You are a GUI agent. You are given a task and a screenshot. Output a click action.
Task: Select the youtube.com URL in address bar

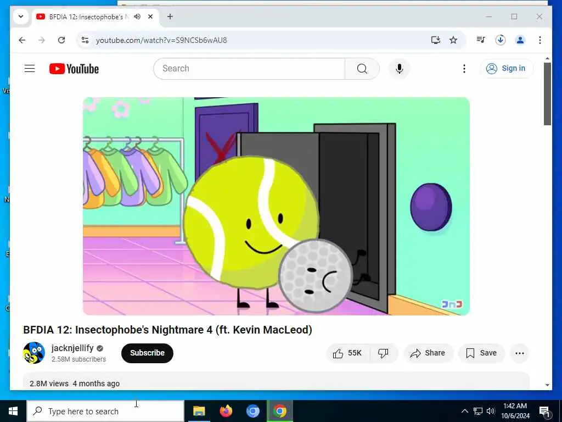point(161,40)
